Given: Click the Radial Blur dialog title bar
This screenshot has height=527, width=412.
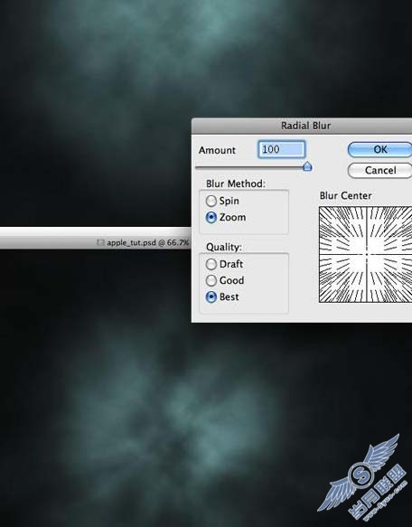Looking at the screenshot, I should [302, 126].
